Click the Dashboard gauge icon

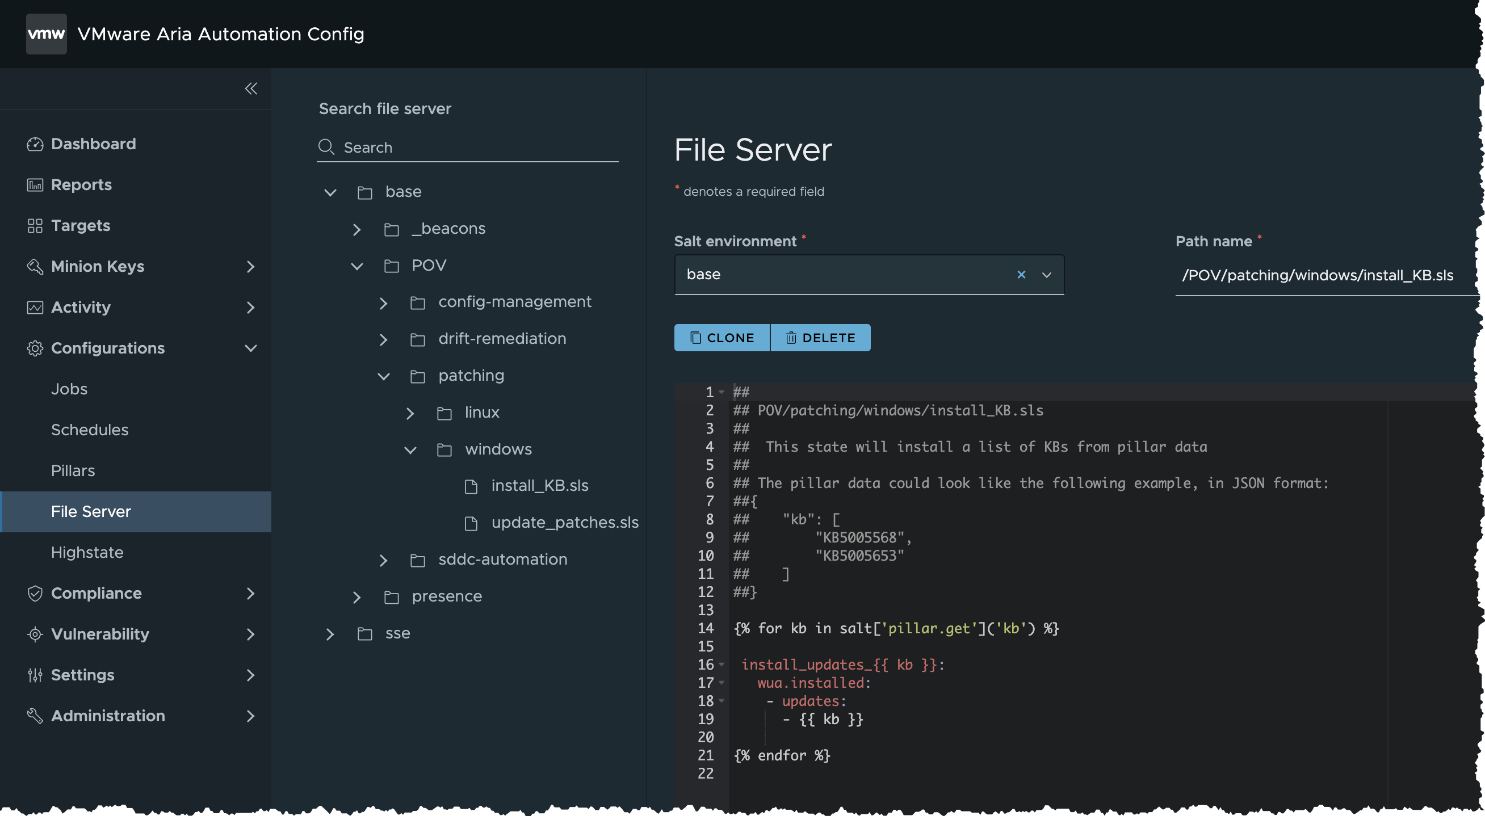tap(35, 144)
